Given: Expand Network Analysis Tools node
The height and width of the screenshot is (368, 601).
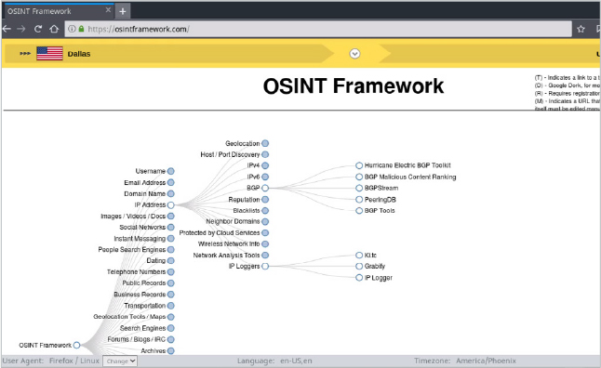Looking at the screenshot, I should coord(265,255).
